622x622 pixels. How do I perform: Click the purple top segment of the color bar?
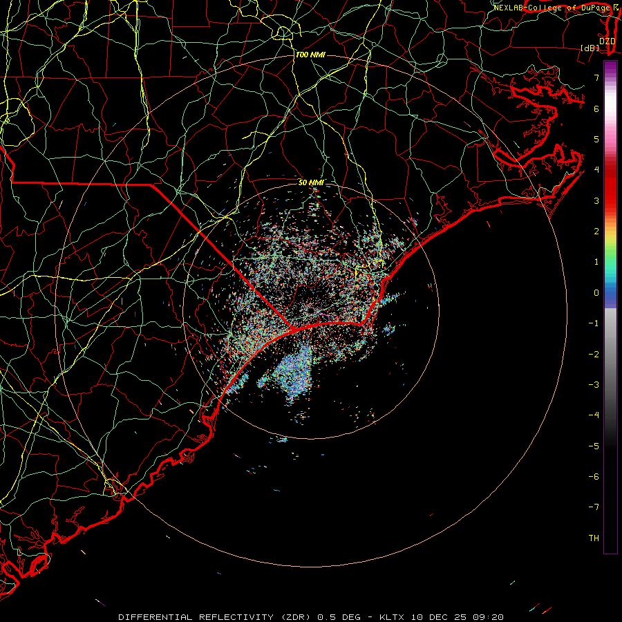coord(610,68)
